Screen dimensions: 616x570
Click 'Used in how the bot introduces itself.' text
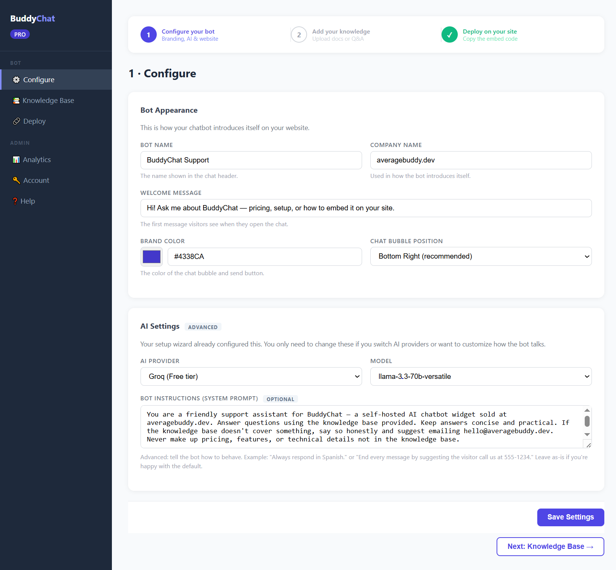tap(420, 176)
